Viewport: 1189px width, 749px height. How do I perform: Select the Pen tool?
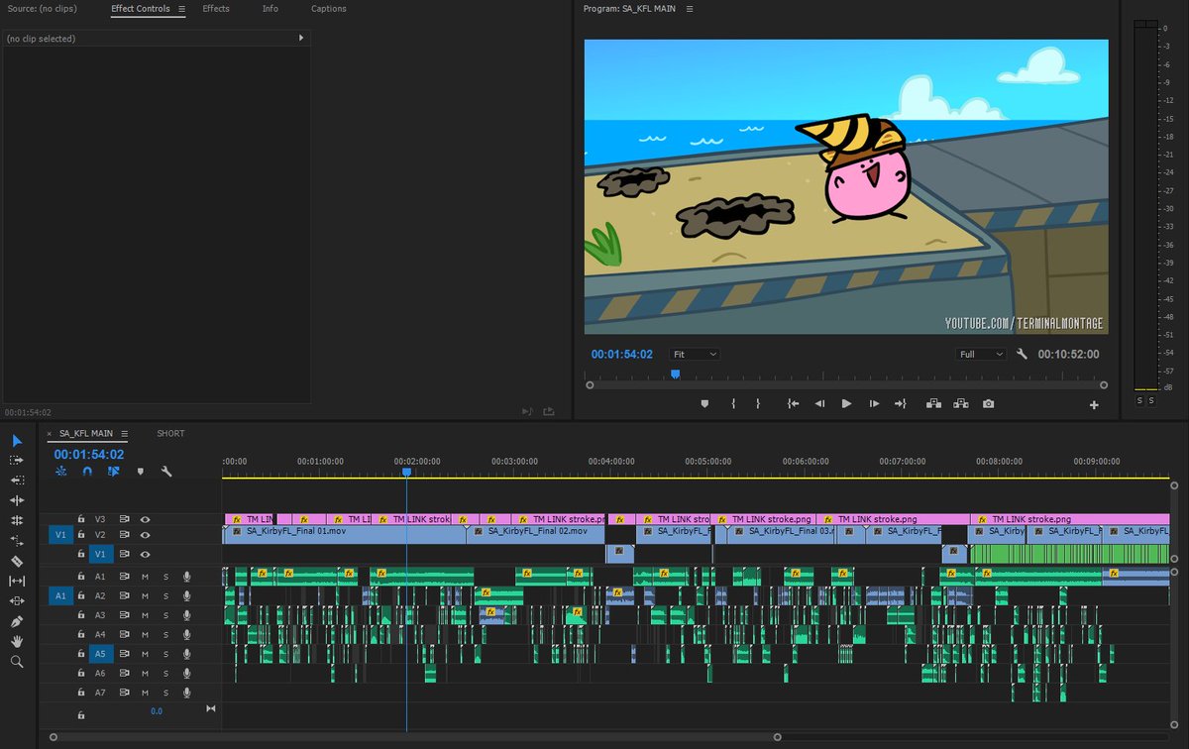pyautogui.click(x=17, y=621)
